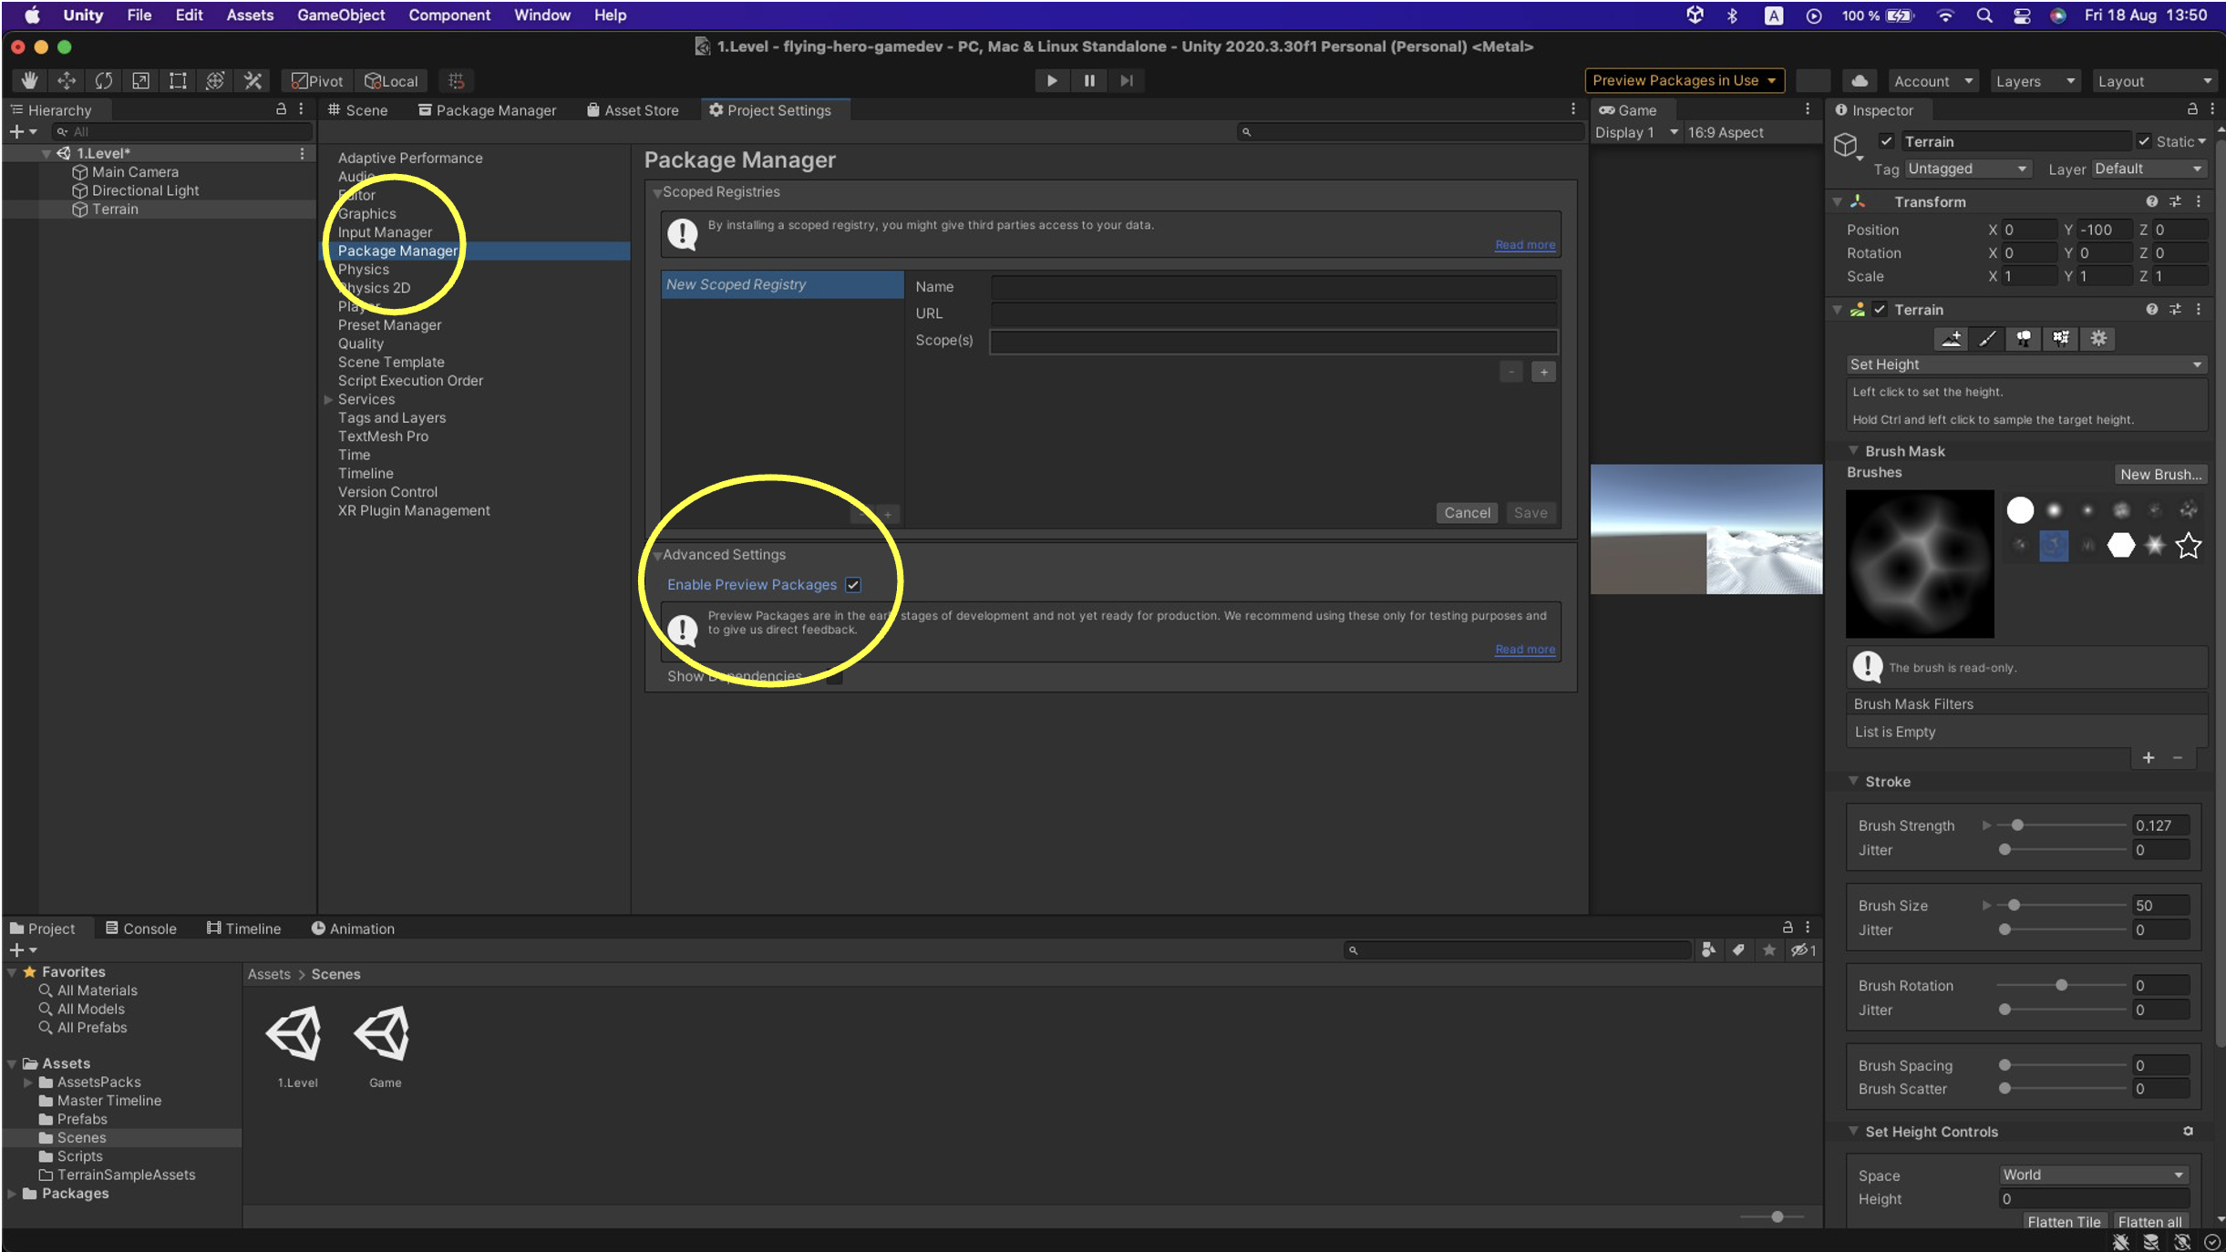Viewport: 2226px width, 1252px height.
Task: Click the Pause button
Action: point(1089,81)
